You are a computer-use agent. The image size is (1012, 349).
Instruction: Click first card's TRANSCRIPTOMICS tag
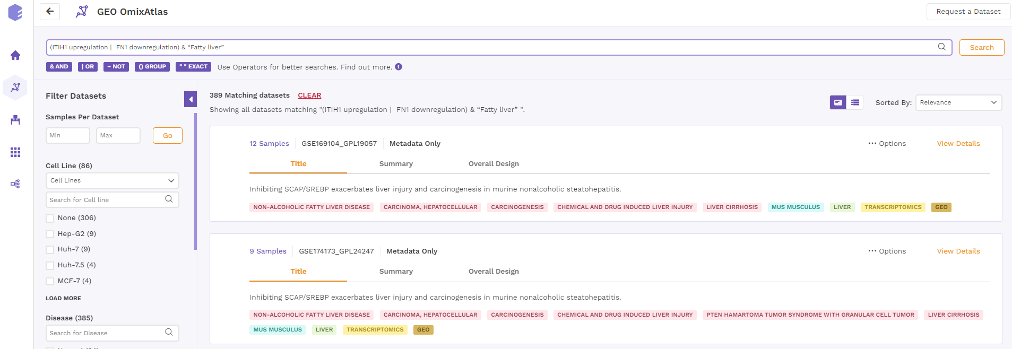pyautogui.click(x=893, y=207)
